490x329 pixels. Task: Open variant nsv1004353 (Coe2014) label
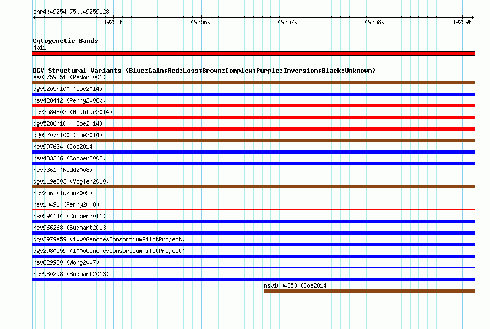pos(297,285)
